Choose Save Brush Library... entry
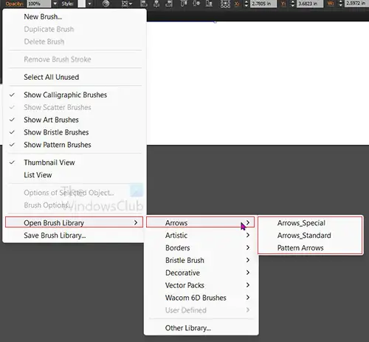Screen dimensions: 369x342 tap(75, 236)
